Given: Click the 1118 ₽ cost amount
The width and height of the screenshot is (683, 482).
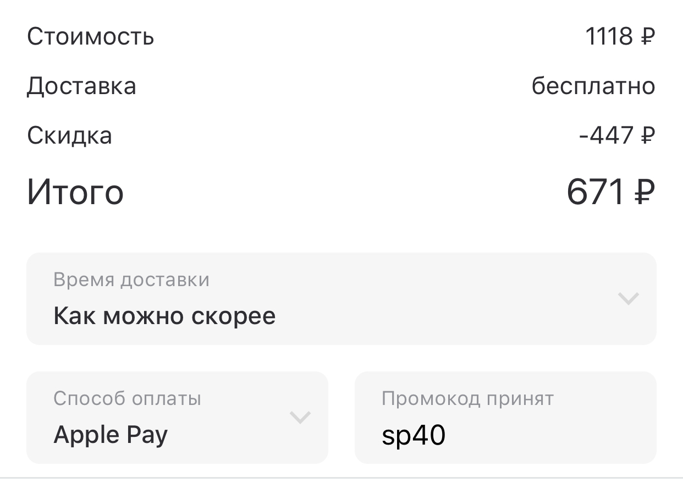Looking at the screenshot, I should tap(620, 37).
